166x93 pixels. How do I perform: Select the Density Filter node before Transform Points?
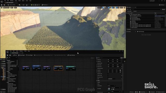[47, 68]
